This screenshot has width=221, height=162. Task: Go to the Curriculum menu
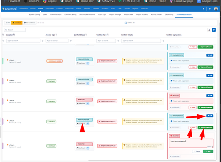(69, 9)
